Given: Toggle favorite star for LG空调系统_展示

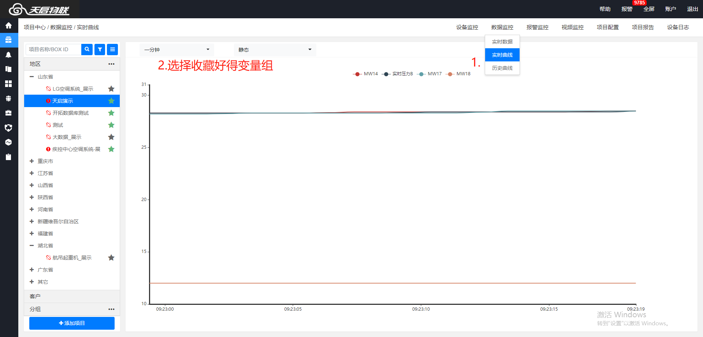Looking at the screenshot, I should coord(111,89).
